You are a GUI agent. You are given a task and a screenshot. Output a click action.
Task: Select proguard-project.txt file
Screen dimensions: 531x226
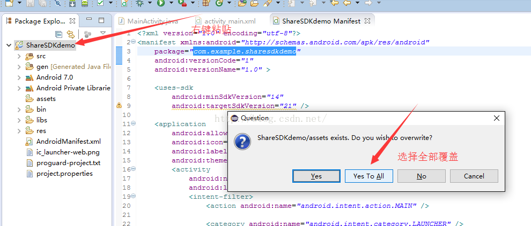(x=68, y=163)
